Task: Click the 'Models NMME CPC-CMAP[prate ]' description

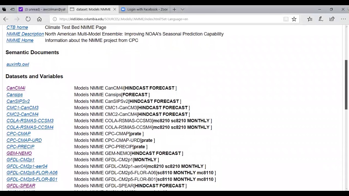Action: click(x=109, y=134)
